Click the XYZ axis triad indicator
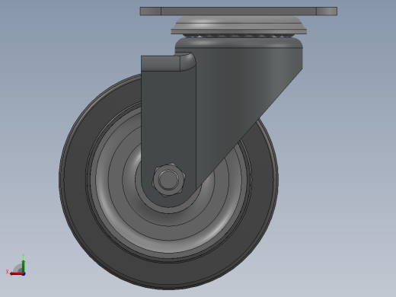 click(16, 265)
